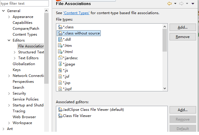199x135 pixels.
Task: Click the back navigation arrow icon
Action: click(169, 4)
